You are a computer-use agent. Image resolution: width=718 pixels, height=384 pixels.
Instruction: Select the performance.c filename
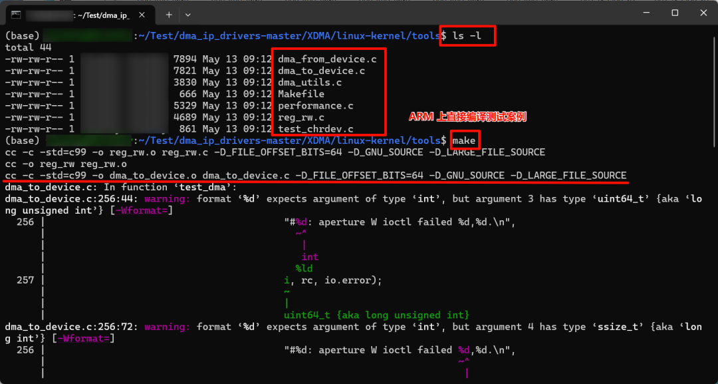pyautogui.click(x=314, y=105)
